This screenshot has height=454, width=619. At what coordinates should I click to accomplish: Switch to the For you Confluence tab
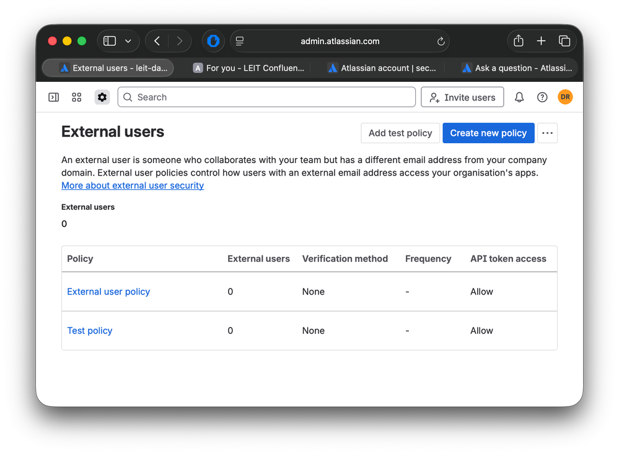[250, 68]
